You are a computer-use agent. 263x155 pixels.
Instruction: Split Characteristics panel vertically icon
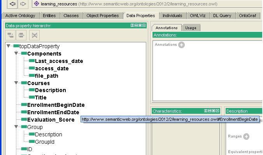click(206, 111)
